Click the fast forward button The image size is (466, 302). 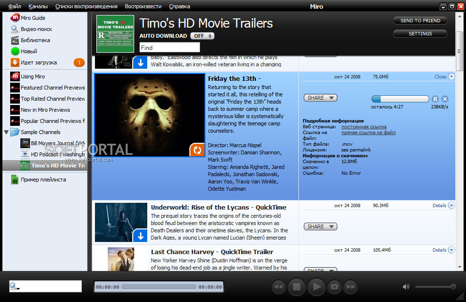350,287
